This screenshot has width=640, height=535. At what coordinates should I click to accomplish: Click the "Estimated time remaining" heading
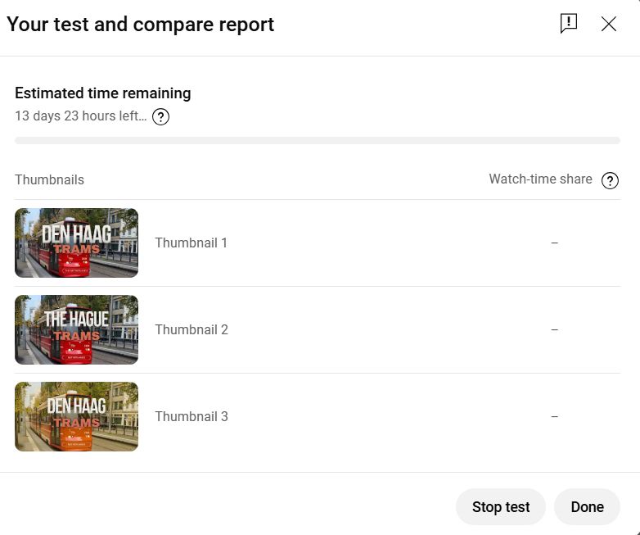coord(103,93)
